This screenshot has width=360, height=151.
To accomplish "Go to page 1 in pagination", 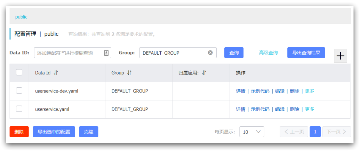I will coord(315,132).
